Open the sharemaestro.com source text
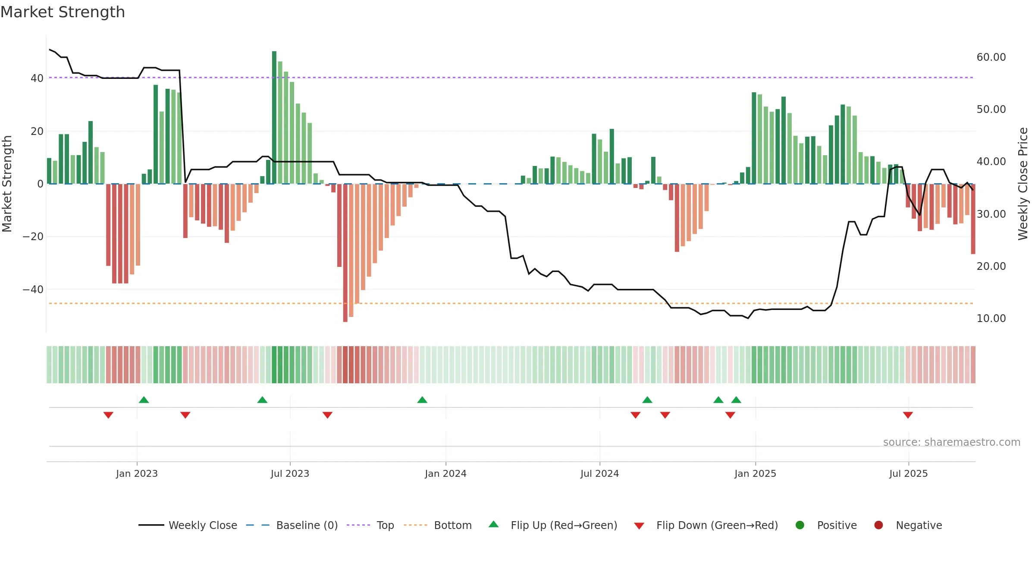This screenshot has height=582, width=1035. [x=952, y=442]
